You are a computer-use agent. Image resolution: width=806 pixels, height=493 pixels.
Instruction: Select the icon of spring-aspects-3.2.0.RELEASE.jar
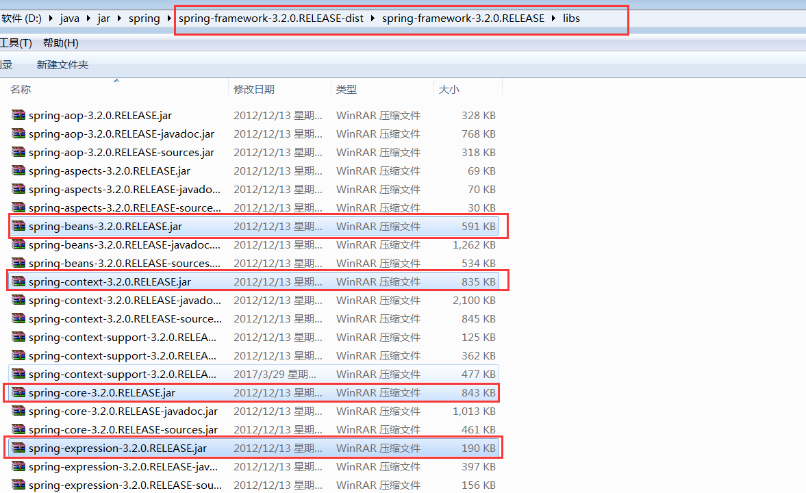click(x=18, y=170)
